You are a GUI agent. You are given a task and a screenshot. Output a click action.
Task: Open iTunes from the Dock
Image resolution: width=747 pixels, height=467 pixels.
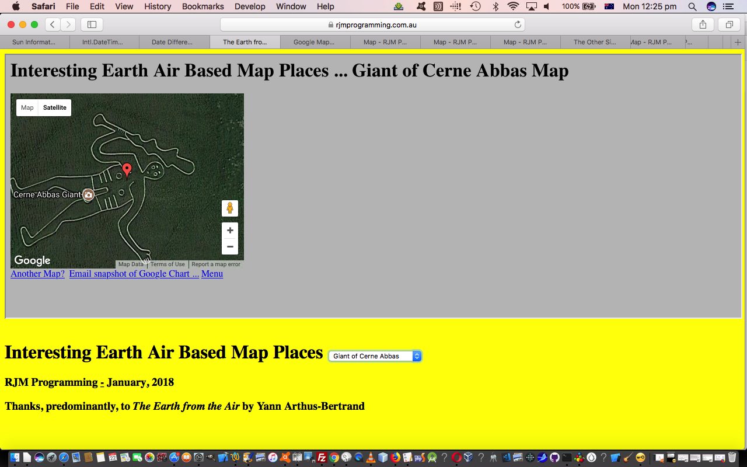pos(273,458)
